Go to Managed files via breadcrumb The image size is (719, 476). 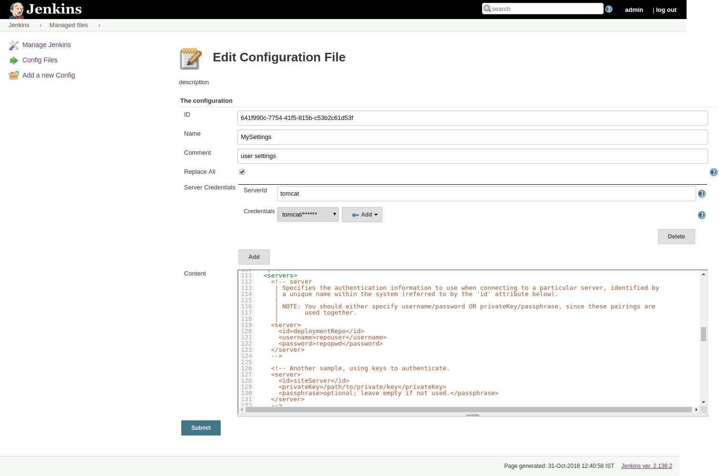pos(68,25)
